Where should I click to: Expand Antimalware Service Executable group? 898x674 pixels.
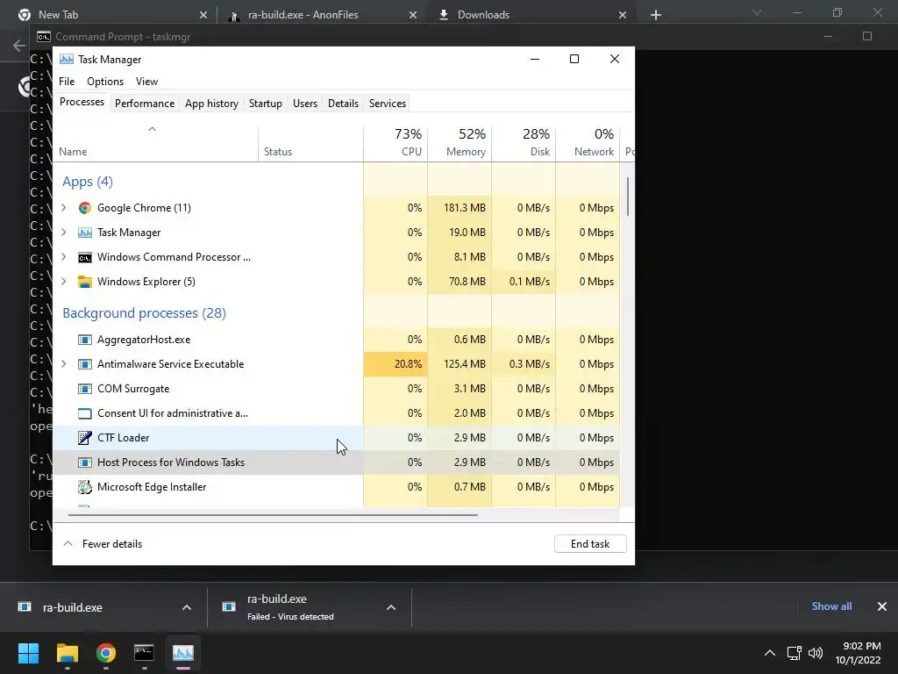[x=63, y=364]
